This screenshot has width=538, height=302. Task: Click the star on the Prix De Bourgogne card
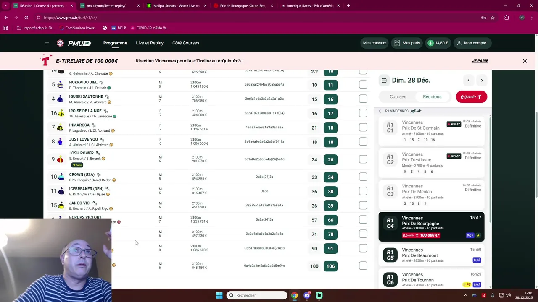click(x=478, y=235)
